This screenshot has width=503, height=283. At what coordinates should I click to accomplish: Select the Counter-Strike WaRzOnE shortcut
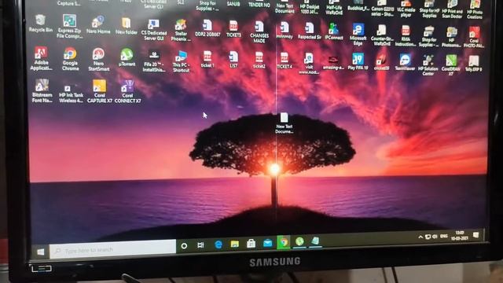(x=382, y=35)
